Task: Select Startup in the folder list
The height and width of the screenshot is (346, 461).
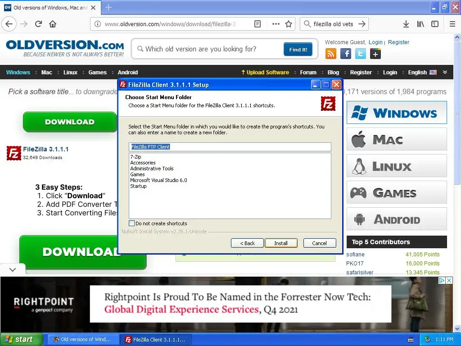Action: (139, 186)
